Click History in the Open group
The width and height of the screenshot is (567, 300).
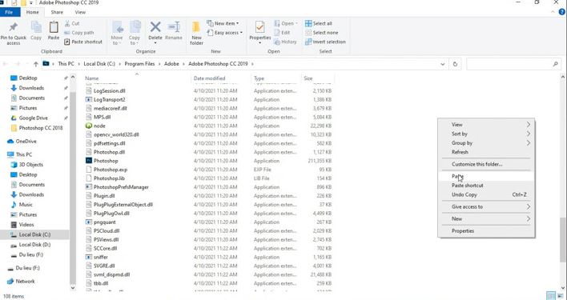tap(285, 42)
